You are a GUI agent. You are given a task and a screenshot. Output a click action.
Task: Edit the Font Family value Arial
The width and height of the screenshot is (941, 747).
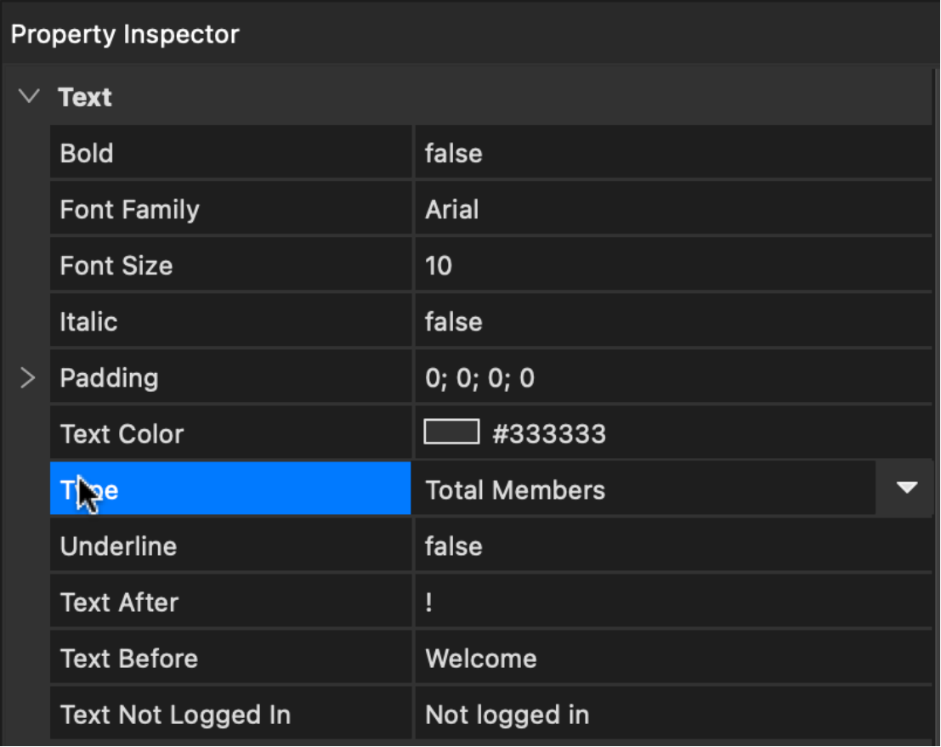coord(451,210)
